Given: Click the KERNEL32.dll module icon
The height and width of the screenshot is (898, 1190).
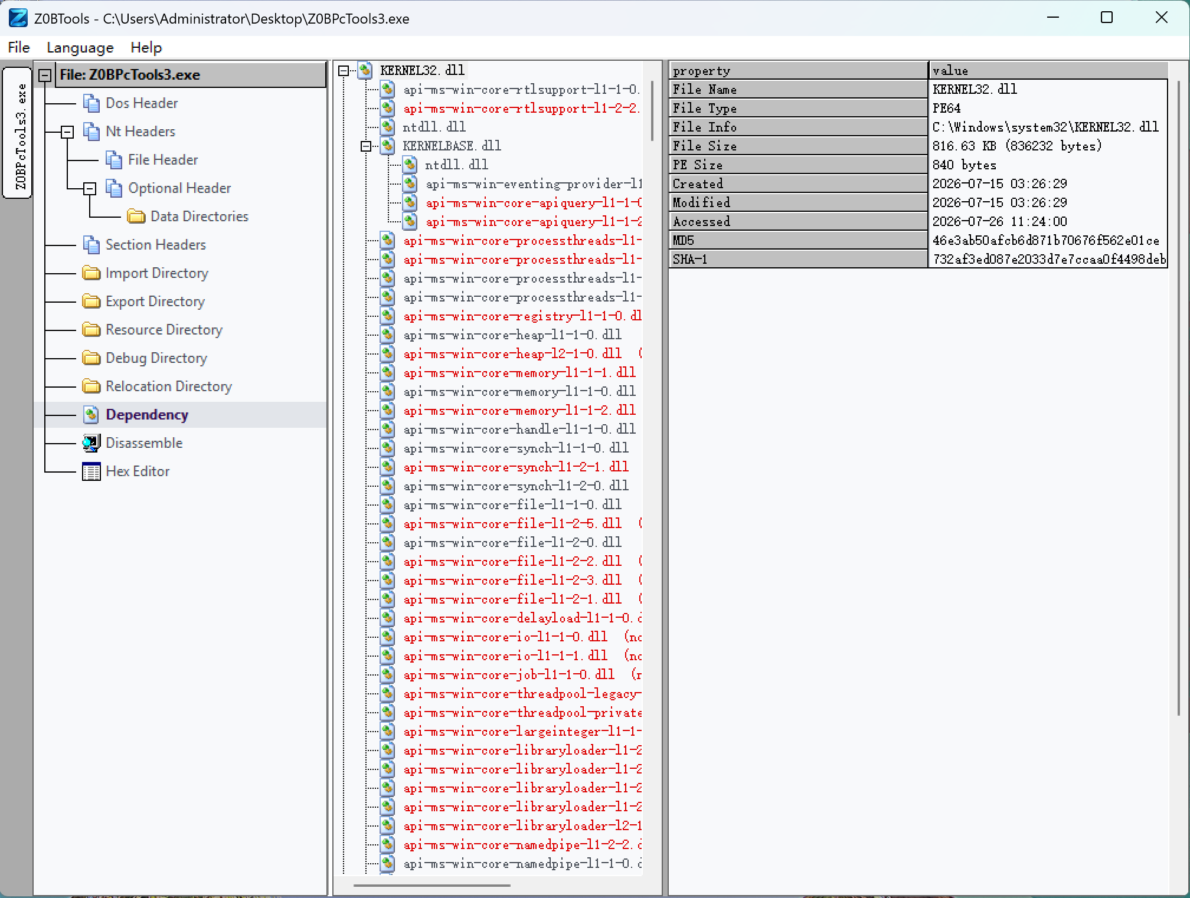Looking at the screenshot, I should (365, 71).
